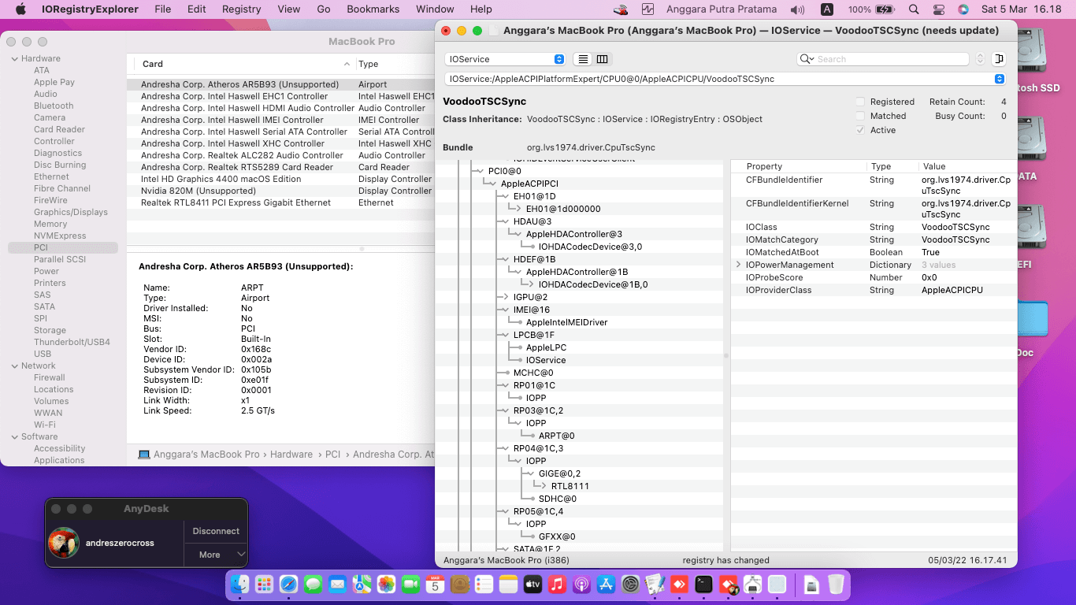Open the Apple menu
The height and width of the screenshot is (605, 1076).
click(x=21, y=9)
